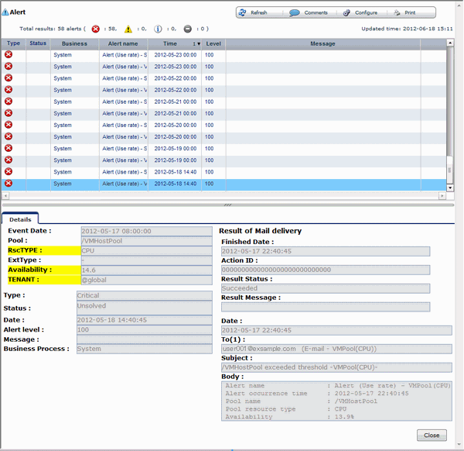Click the Alert title warning icon

coord(5,12)
